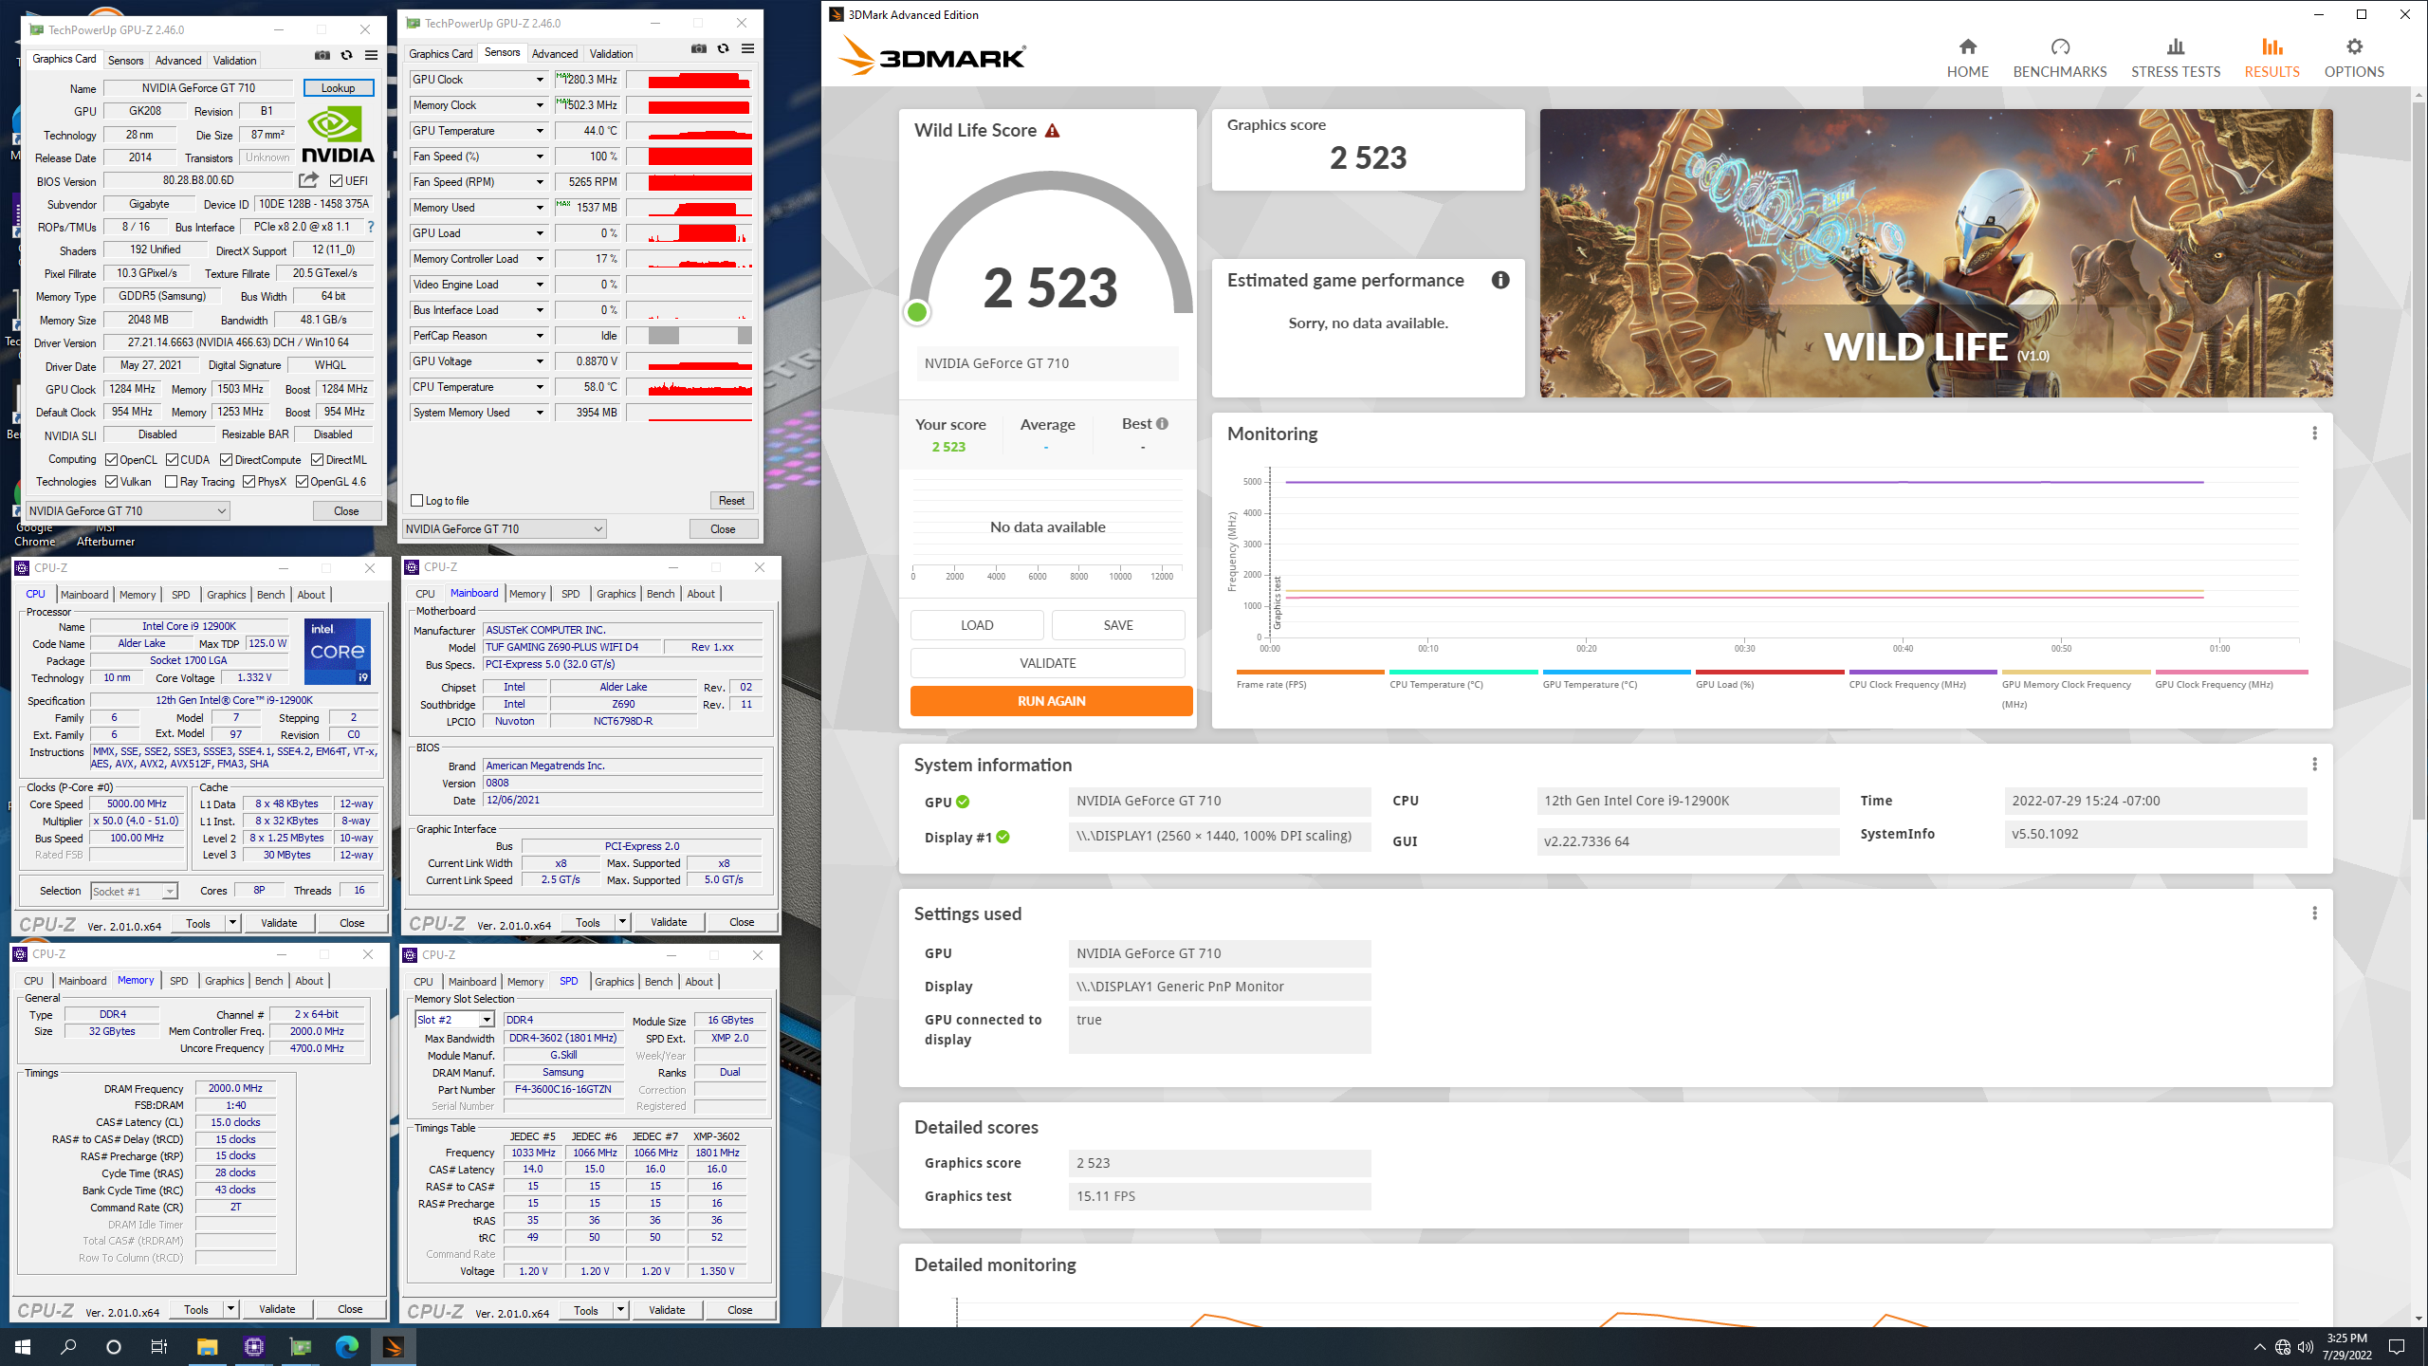Toggle the PhysX checkbox in GPU-Z
2428x1366 pixels.
(x=248, y=482)
